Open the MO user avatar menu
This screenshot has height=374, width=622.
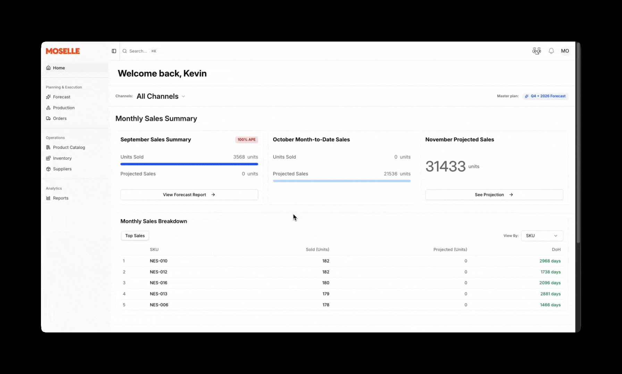click(x=565, y=51)
